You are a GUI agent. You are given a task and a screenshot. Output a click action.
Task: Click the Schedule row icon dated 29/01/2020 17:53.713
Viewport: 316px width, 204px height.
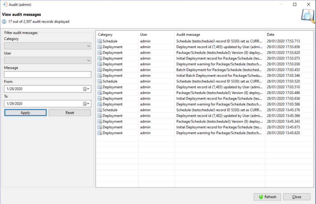(x=100, y=41)
